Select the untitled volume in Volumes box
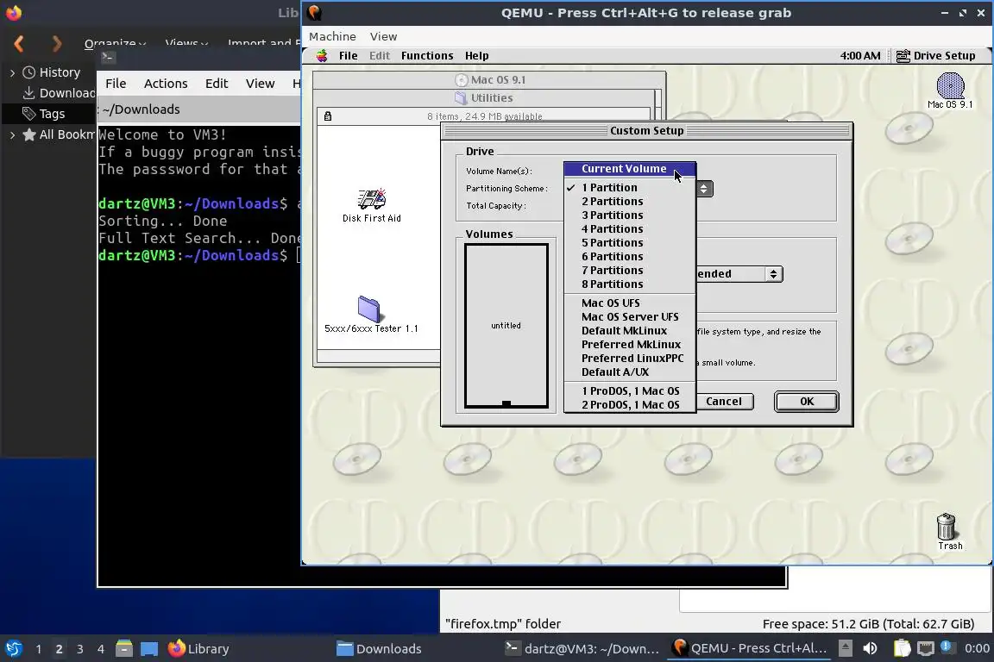Viewport: 994px width, 662px height. click(x=506, y=325)
